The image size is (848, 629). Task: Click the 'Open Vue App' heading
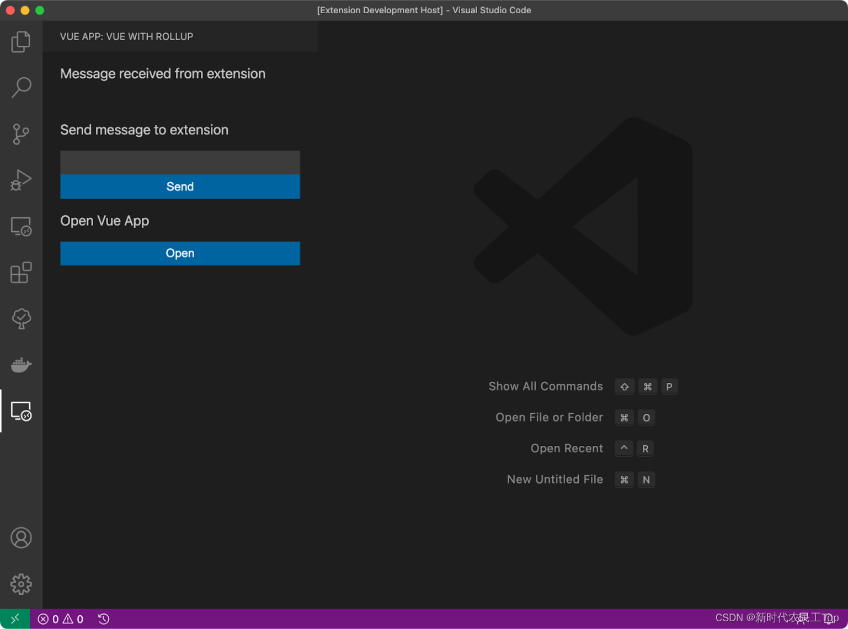click(x=104, y=221)
